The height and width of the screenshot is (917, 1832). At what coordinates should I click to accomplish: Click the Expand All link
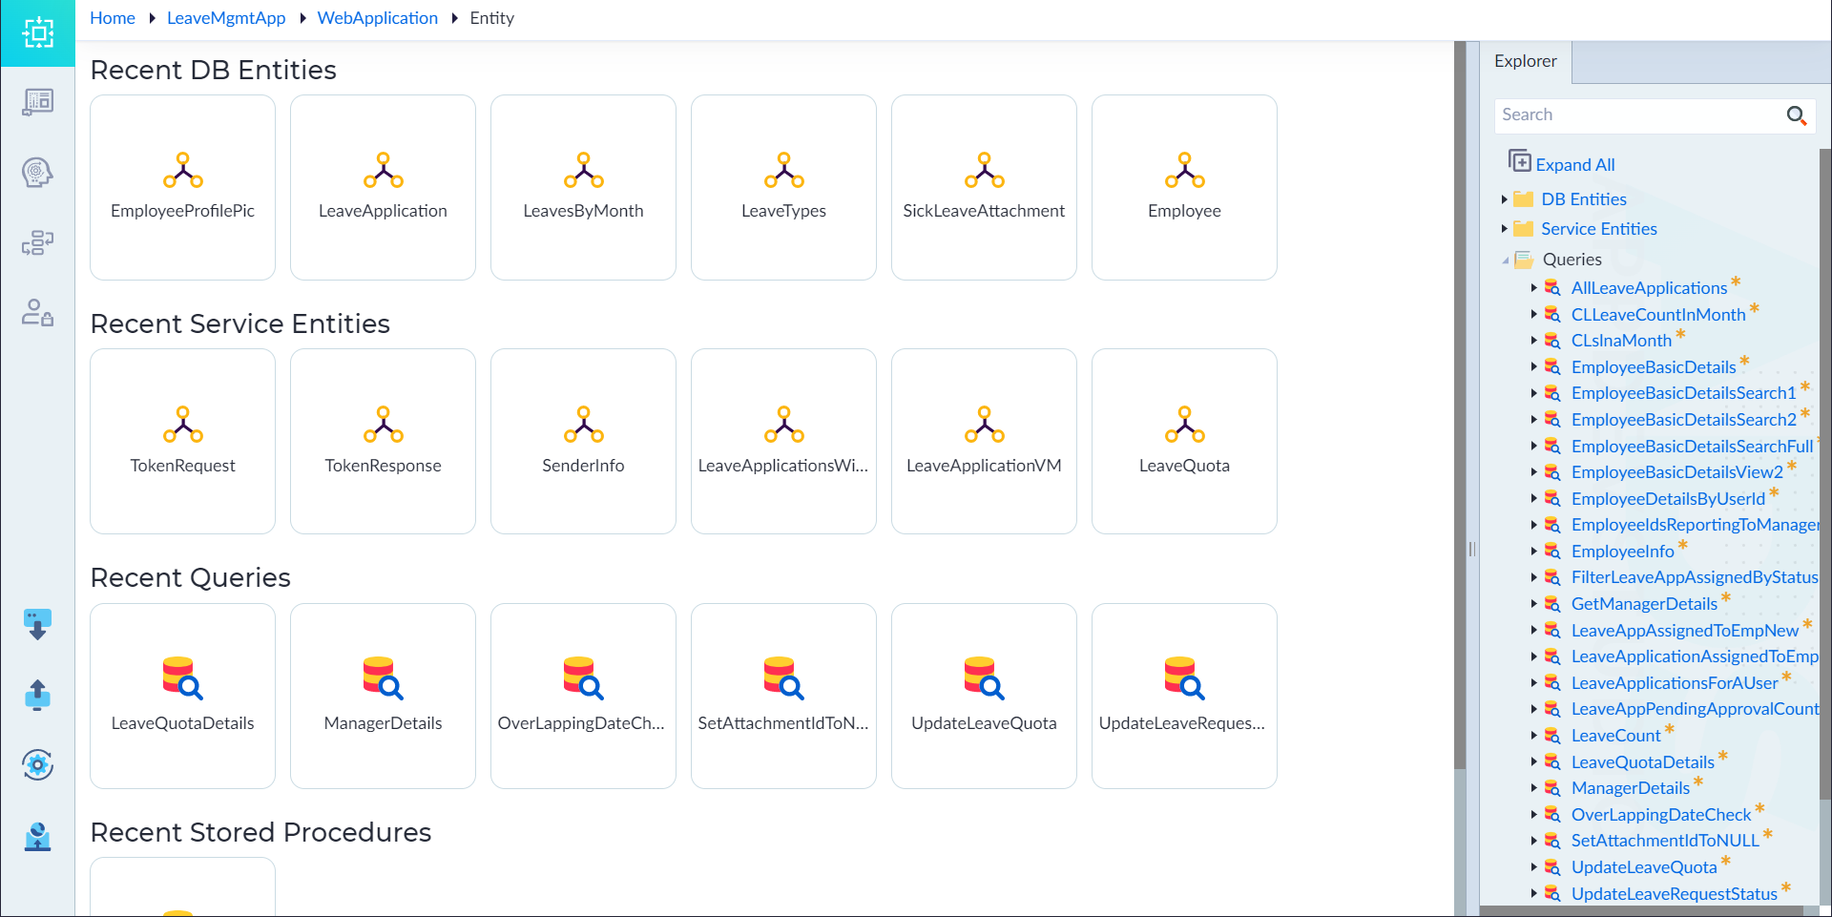click(1574, 165)
